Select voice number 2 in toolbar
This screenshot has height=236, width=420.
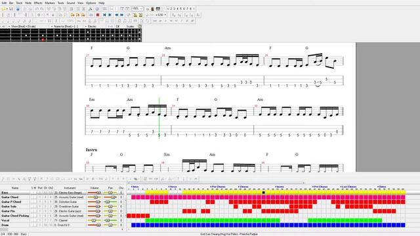click(x=171, y=9)
